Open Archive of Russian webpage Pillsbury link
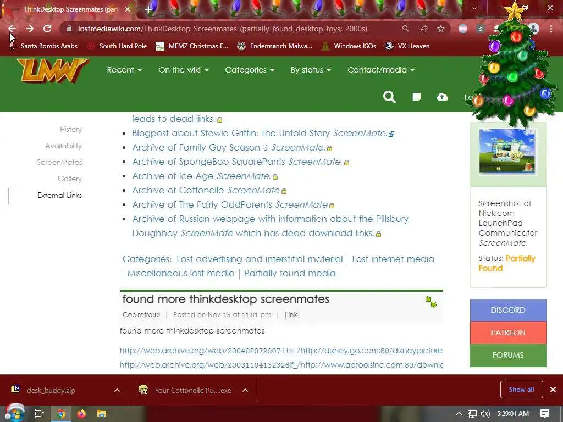The width and height of the screenshot is (563, 422). pyautogui.click(x=270, y=226)
